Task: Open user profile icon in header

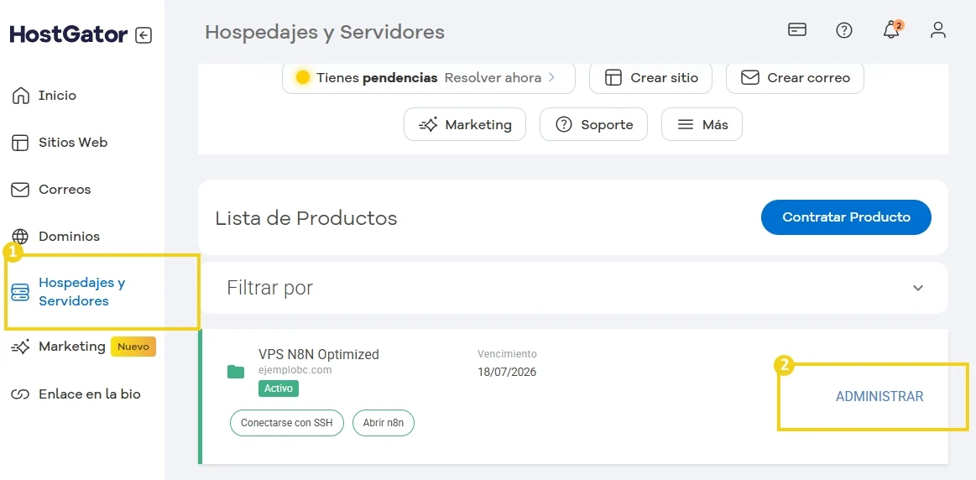Action: (x=938, y=30)
